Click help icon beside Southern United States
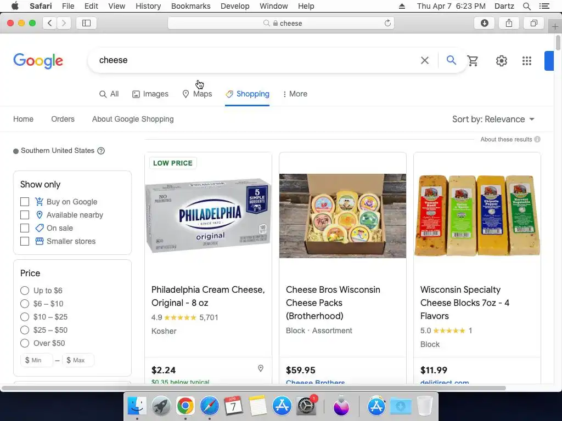The width and height of the screenshot is (562, 421). click(x=101, y=151)
